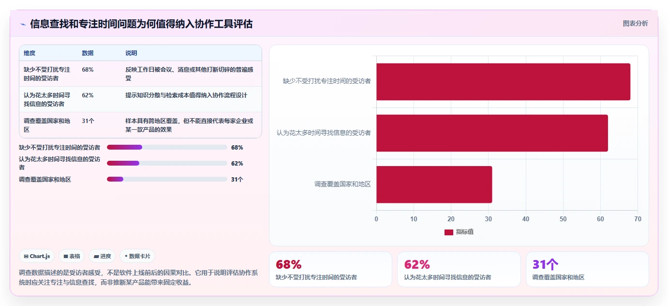Screen dimensions: 668x306
Task: Click the 认为花太多时间寻找信息的受访者 chart bar
Action: (x=492, y=133)
